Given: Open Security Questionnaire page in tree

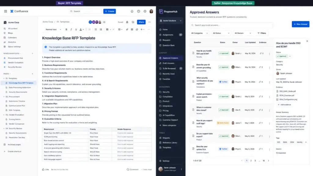Looking at the screenshot, I should coord(18,92).
